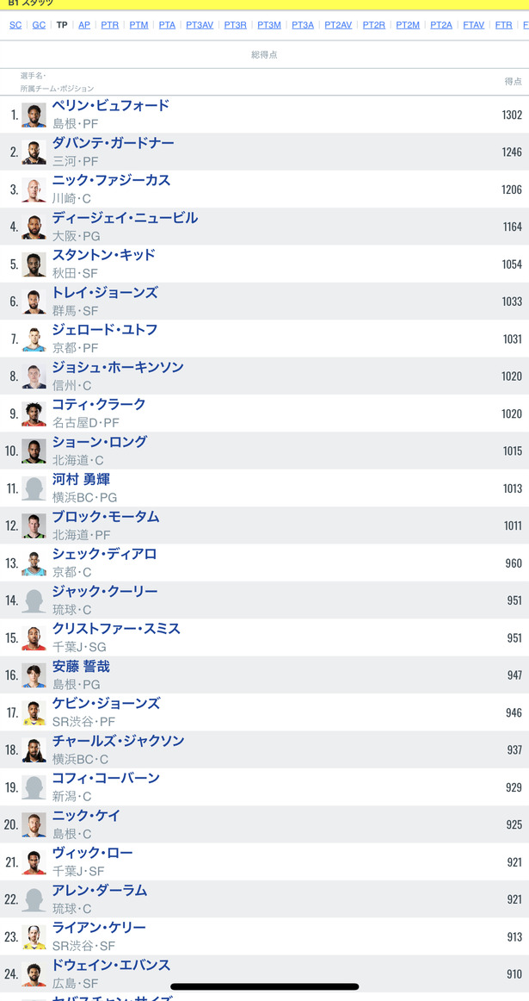Switch to the FTAV stats tab
Viewport: 529px width, 1001px height.
pyautogui.click(x=474, y=25)
